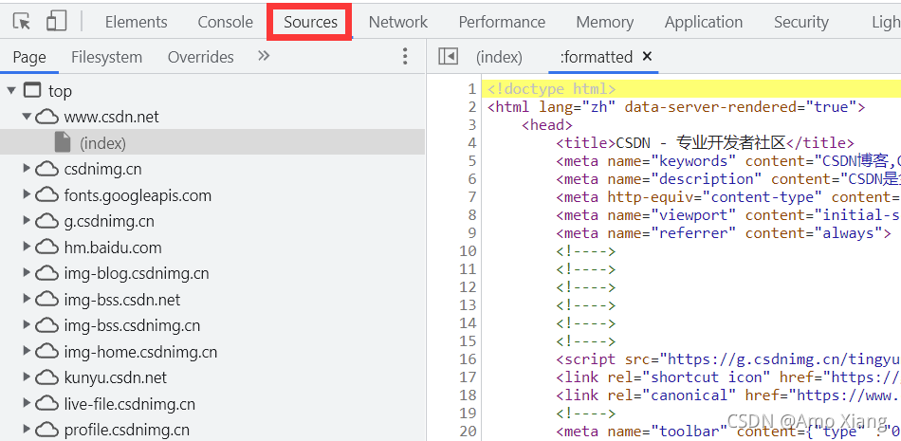Click the frame icon next to top
The height and width of the screenshot is (441, 901).
[x=32, y=90]
